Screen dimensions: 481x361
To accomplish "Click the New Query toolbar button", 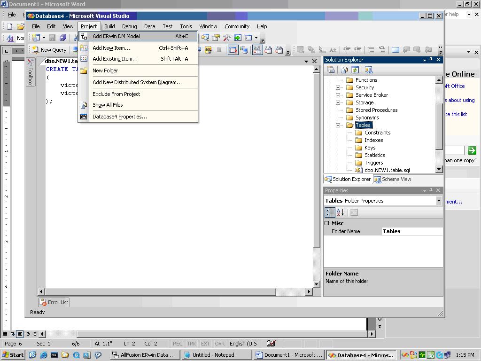I will click(x=50, y=50).
